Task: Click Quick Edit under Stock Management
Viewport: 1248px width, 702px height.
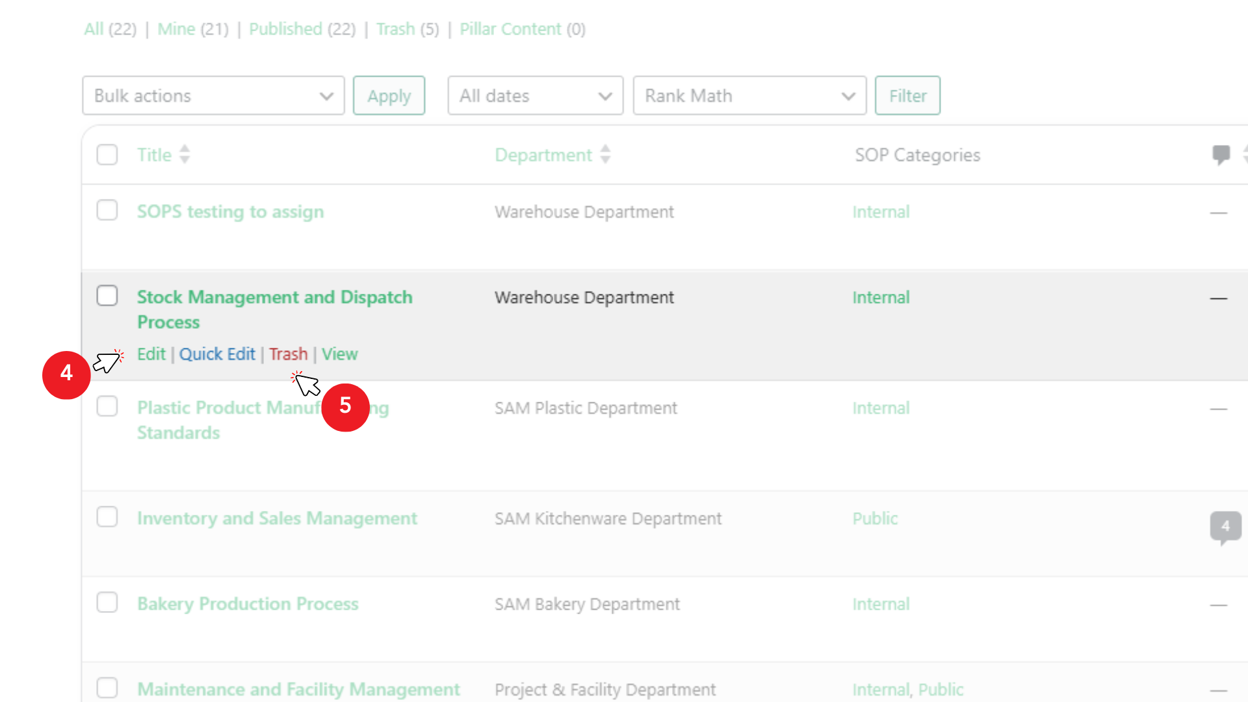Action: click(217, 354)
